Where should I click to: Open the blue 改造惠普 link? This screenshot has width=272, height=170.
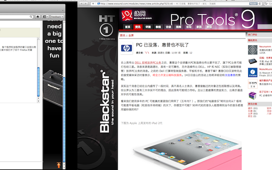pos(230,75)
